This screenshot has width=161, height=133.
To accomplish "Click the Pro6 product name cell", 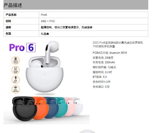I will click(94, 15).
